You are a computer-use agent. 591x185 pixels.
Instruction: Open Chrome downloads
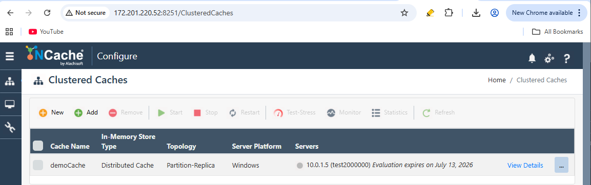click(x=476, y=13)
